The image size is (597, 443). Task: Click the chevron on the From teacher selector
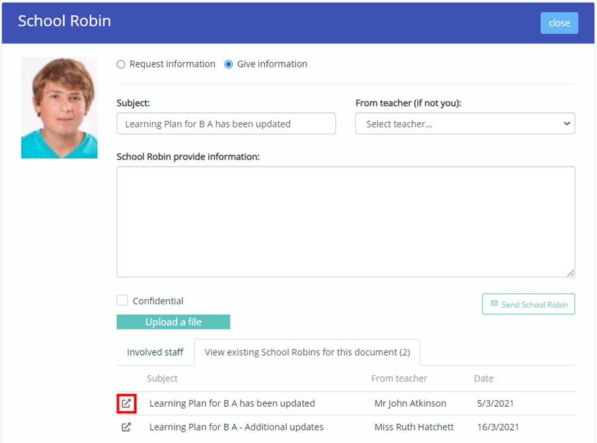(567, 123)
